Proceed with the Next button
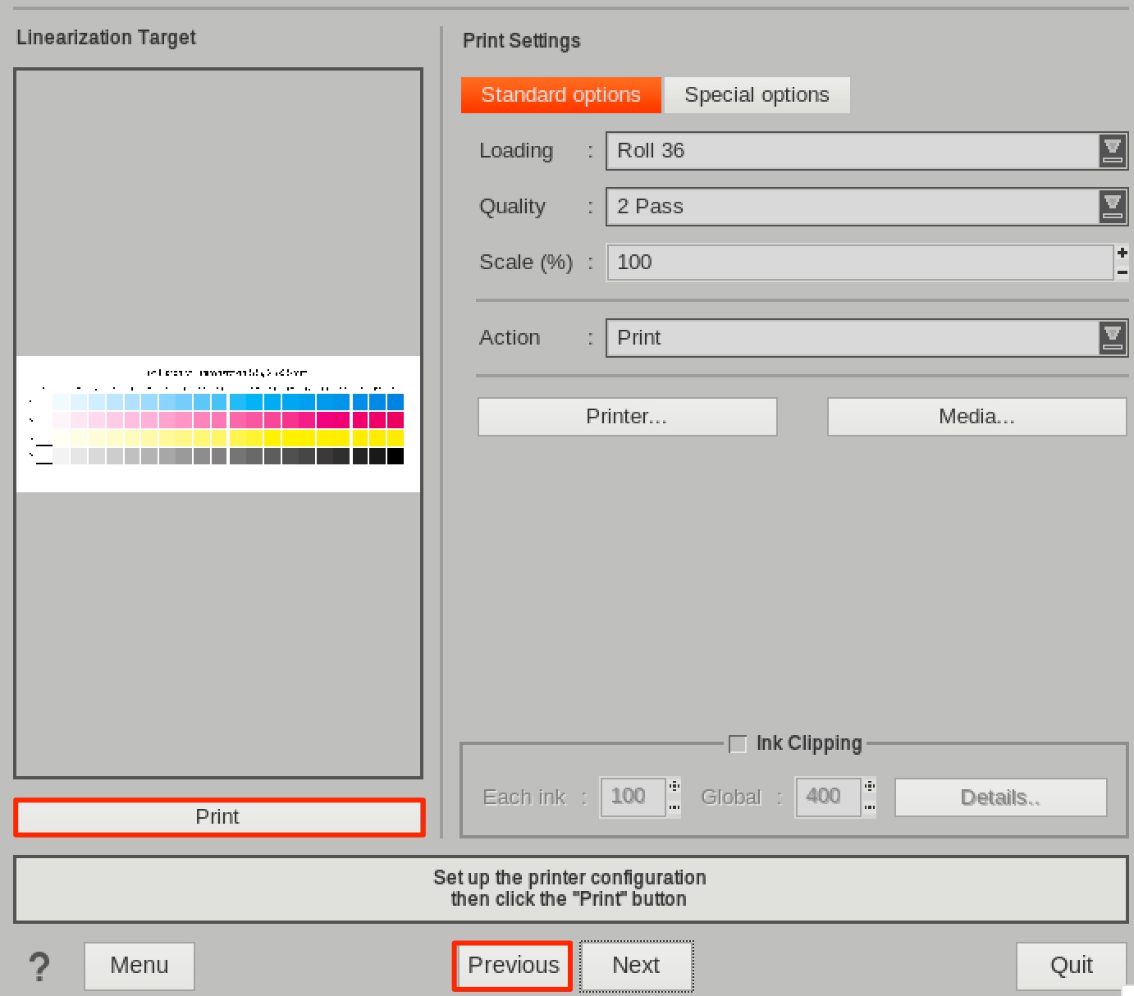Image resolution: width=1134 pixels, height=996 pixels. tap(636, 966)
